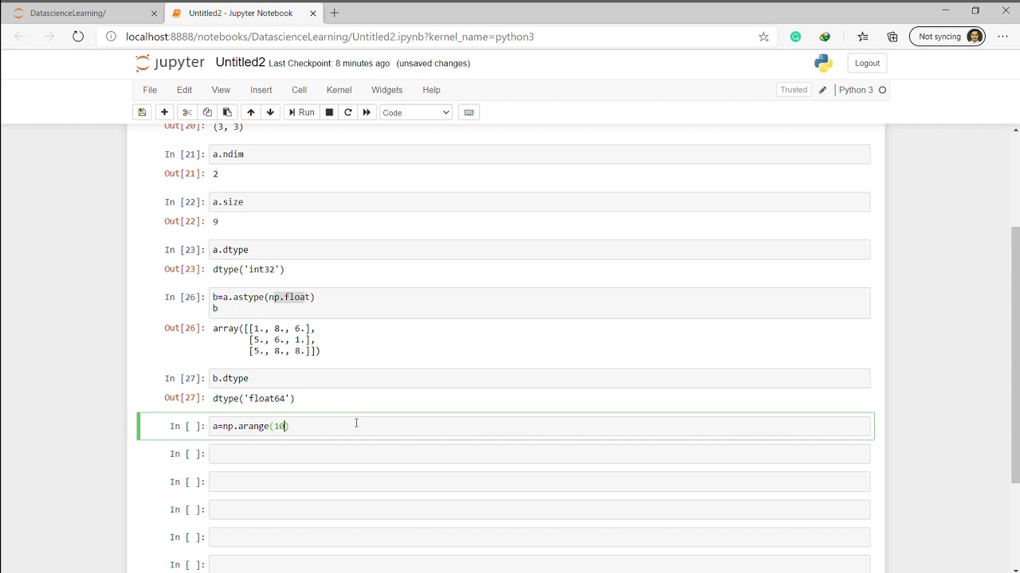
Task: Click the a.ndim code cell
Action: click(539, 154)
